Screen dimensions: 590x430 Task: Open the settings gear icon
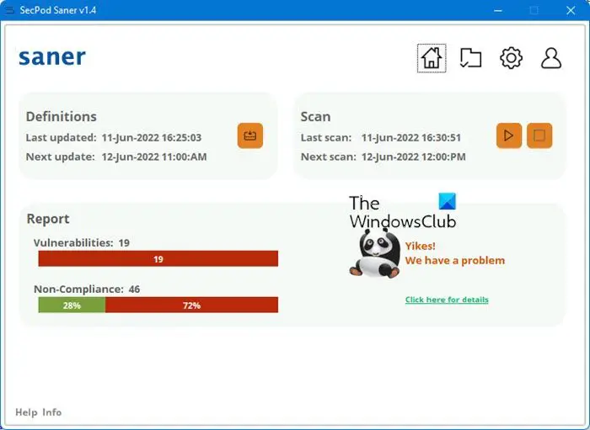tap(511, 58)
